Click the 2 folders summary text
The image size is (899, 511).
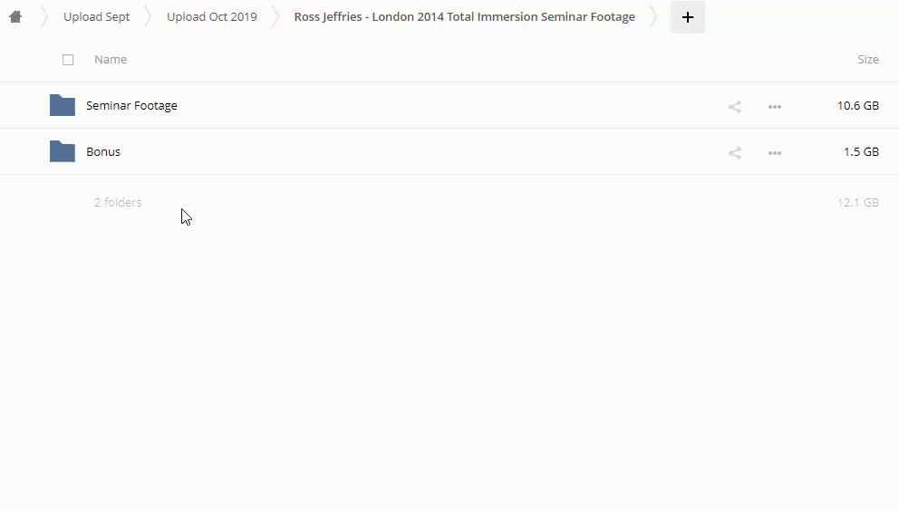click(118, 203)
